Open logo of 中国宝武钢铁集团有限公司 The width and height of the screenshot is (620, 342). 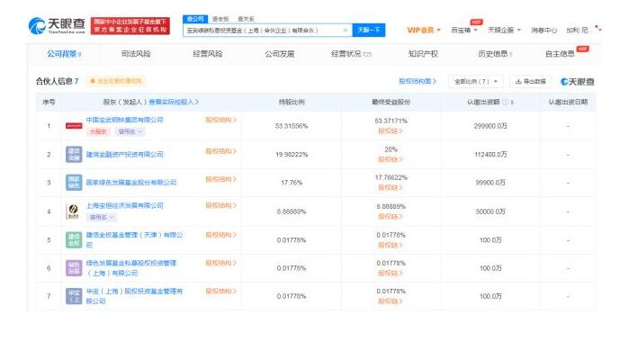click(74, 126)
